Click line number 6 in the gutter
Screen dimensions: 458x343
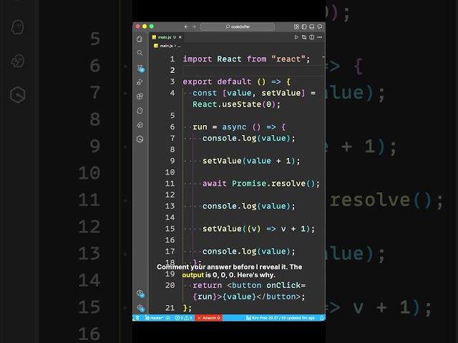coord(172,127)
